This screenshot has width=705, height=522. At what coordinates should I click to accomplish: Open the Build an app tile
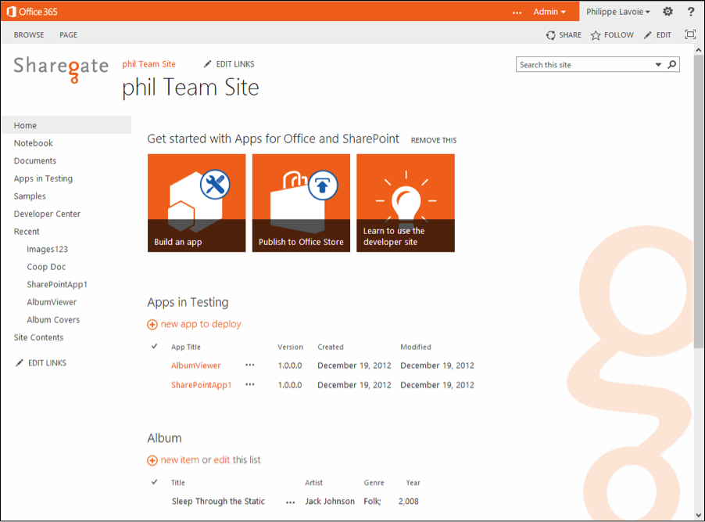[196, 203]
